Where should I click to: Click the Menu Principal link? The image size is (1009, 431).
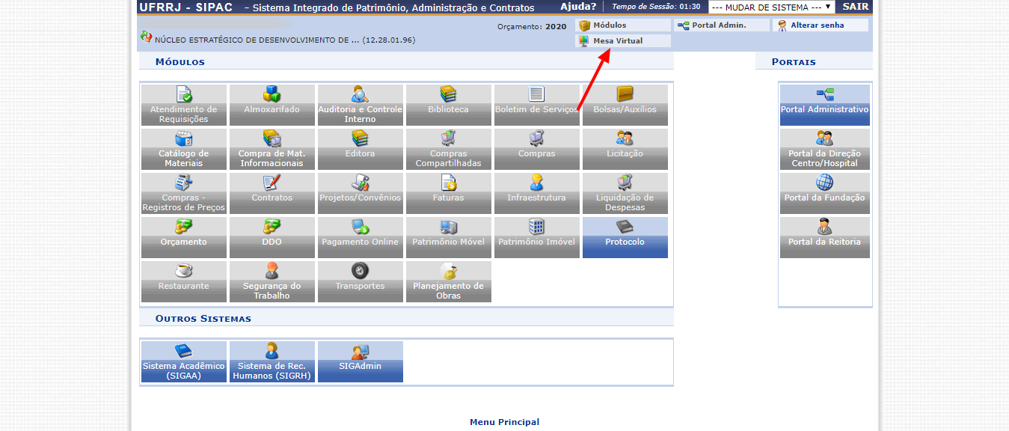(504, 422)
